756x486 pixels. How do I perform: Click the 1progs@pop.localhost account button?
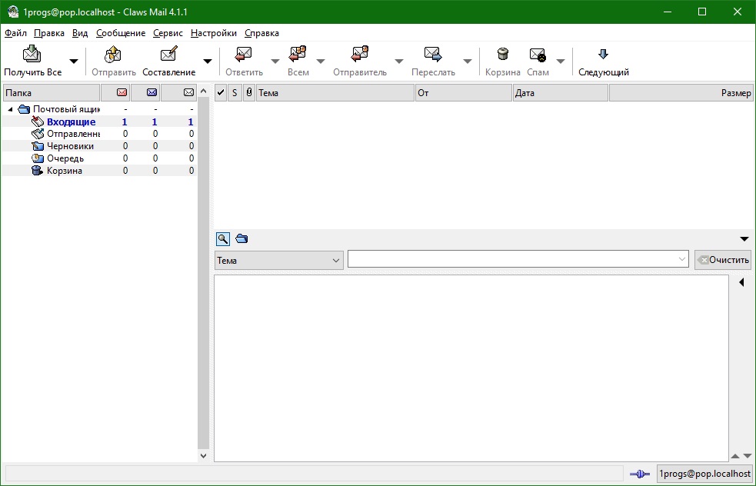704,474
